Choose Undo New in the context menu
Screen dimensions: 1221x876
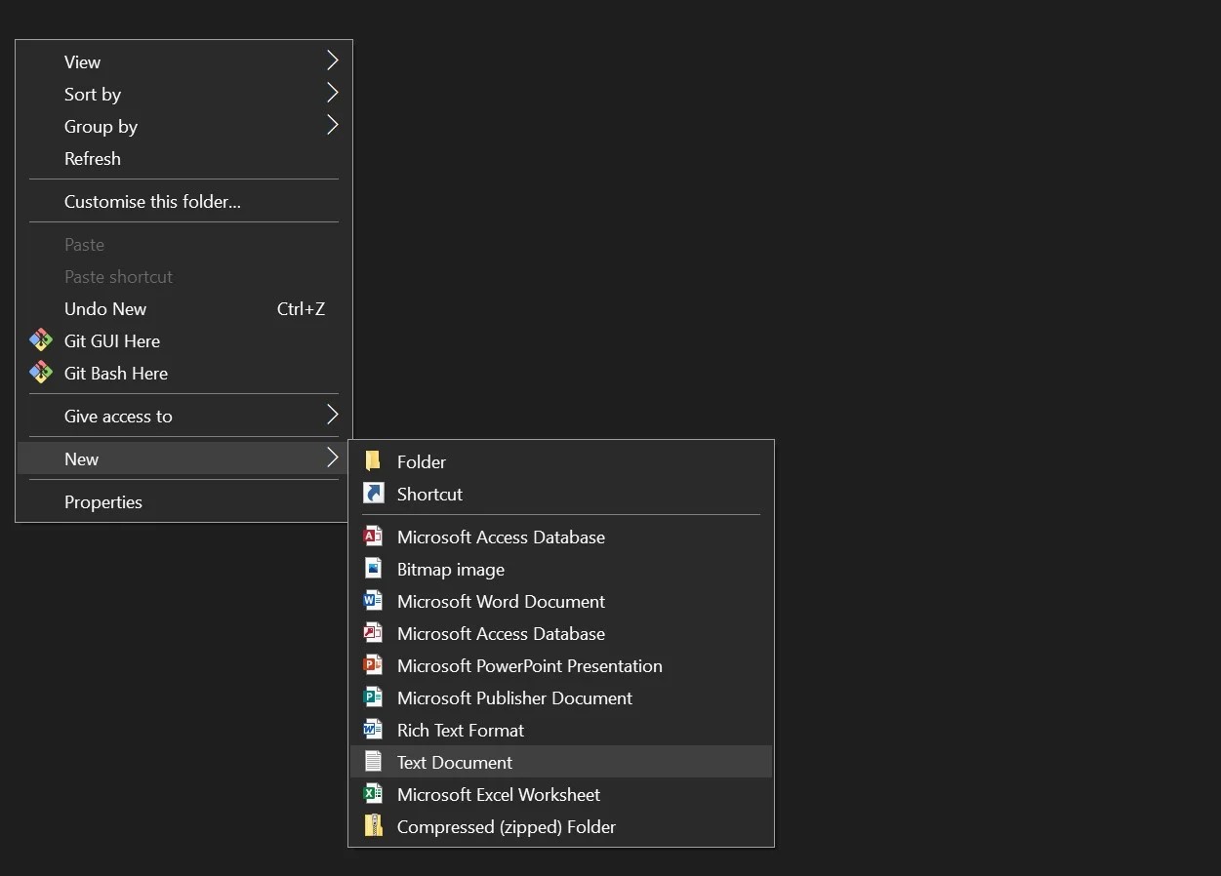pos(105,308)
